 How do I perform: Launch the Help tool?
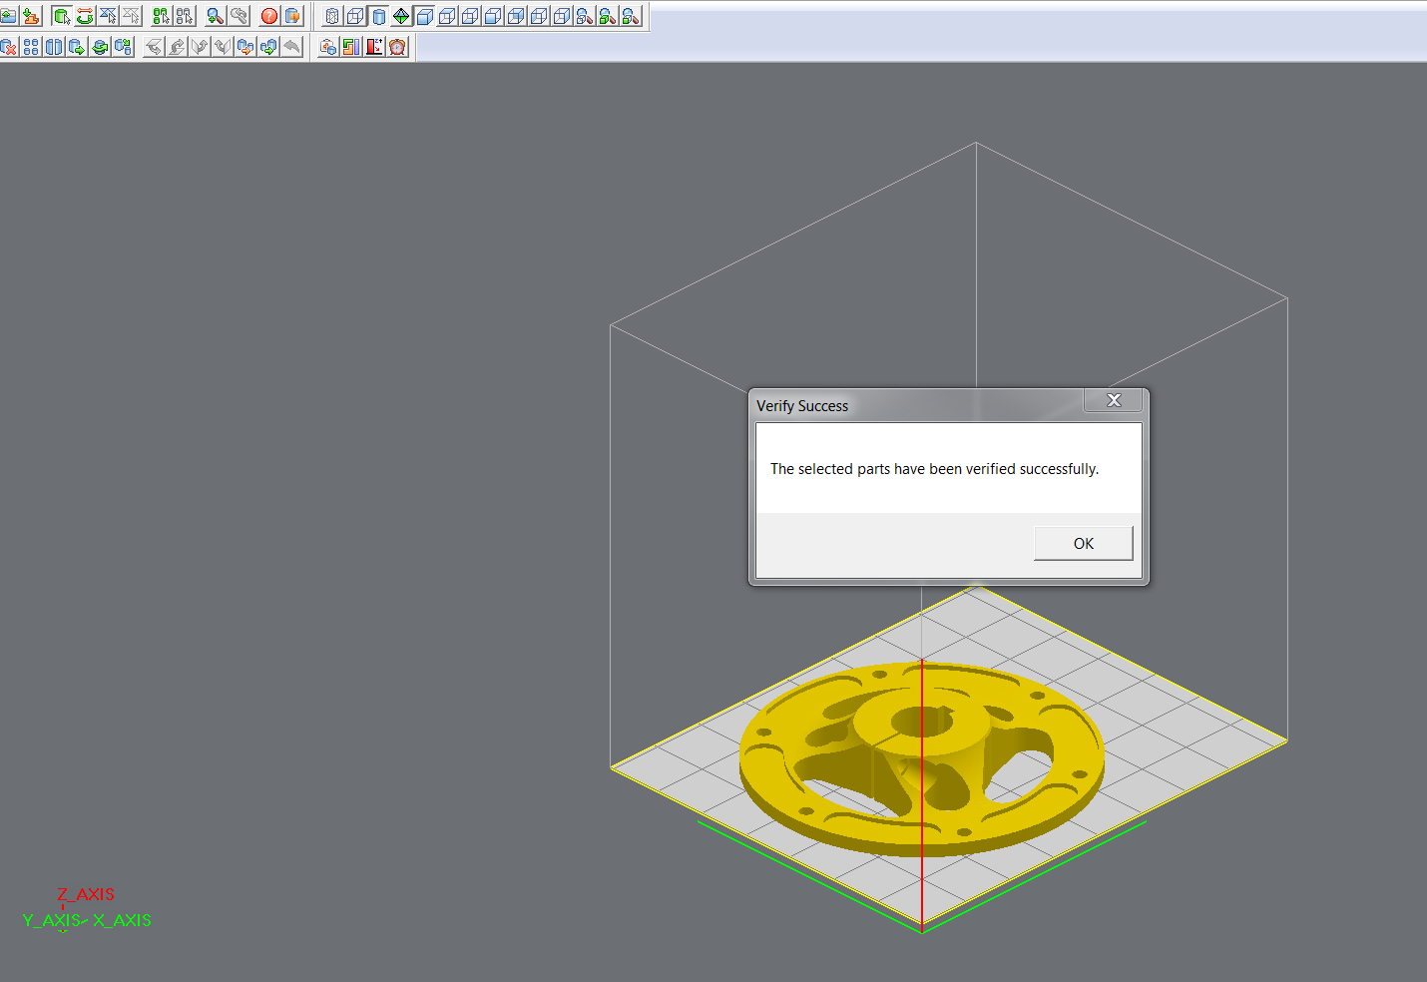(267, 15)
